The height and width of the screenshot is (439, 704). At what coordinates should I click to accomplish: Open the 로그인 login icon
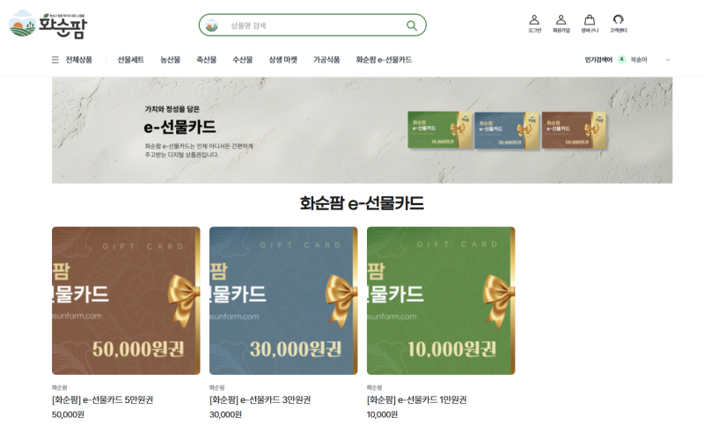534,24
